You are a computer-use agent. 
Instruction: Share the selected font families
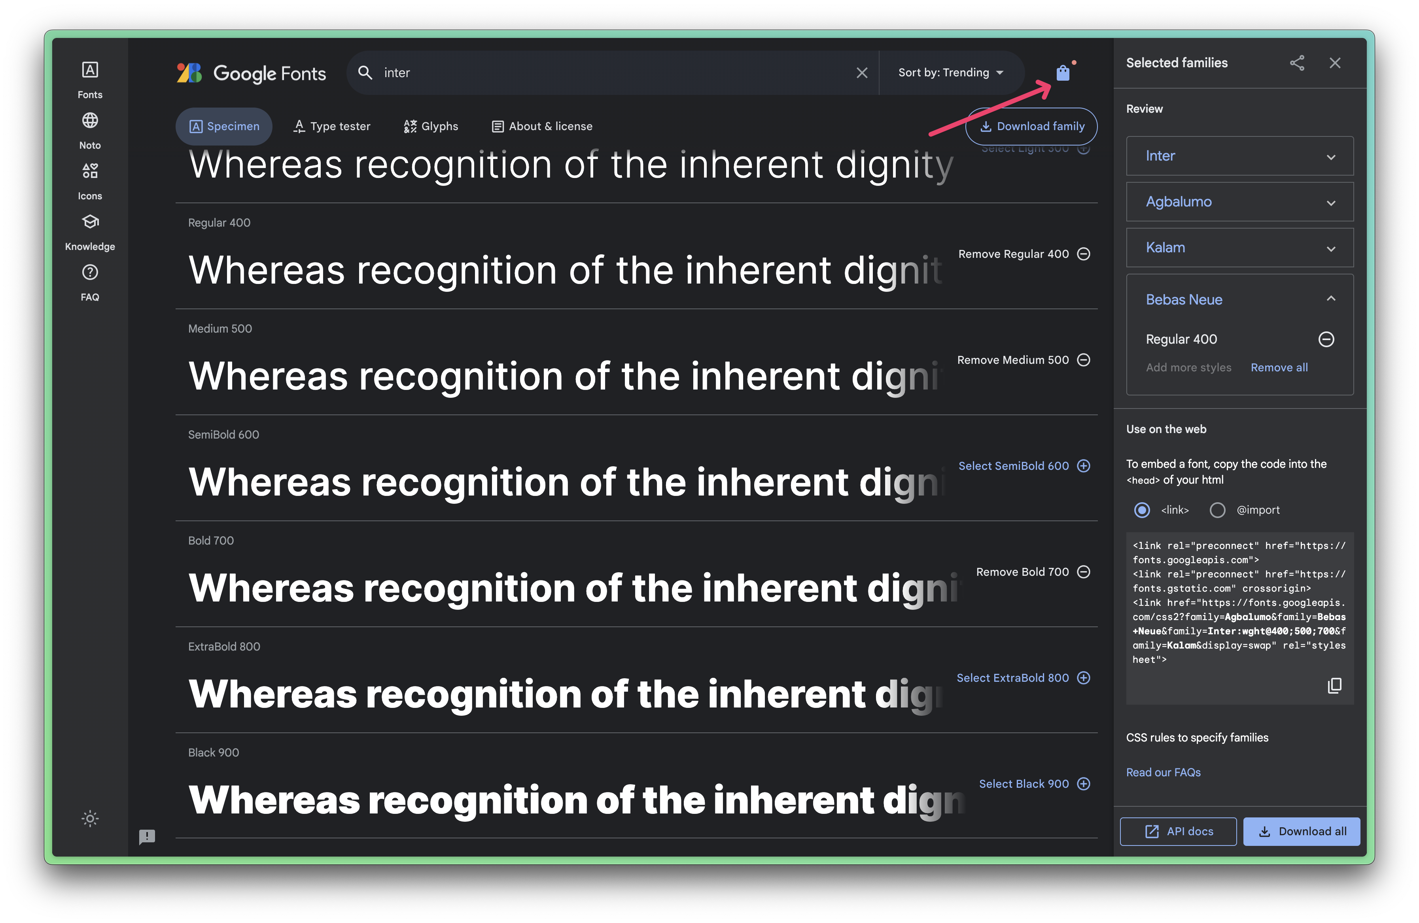pos(1297,62)
